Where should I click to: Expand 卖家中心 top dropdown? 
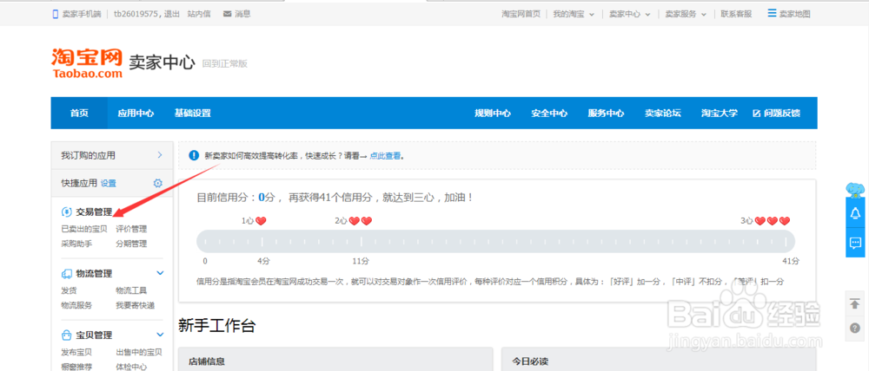648,15
